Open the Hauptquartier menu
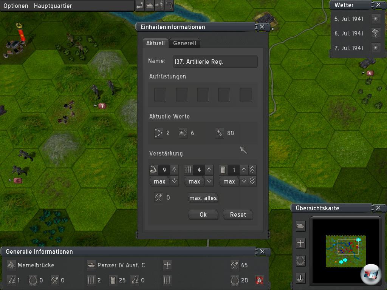Viewport: 387px width, 290px height. (53, 6)
